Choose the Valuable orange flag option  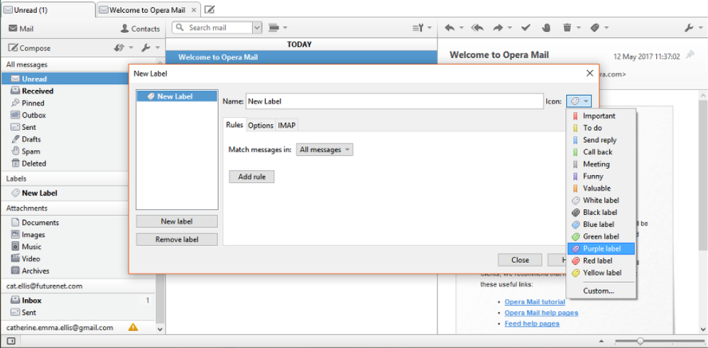575,189
